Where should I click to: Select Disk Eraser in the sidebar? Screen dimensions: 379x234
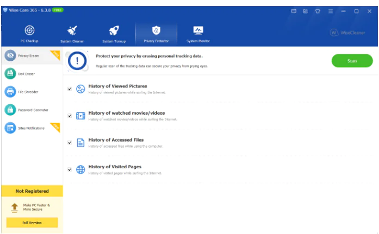26,74
